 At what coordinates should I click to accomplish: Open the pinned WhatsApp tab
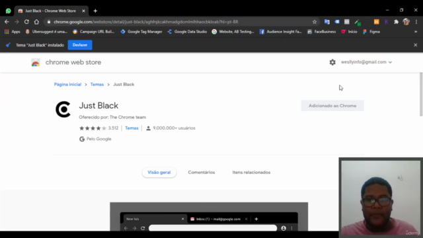[9, 11]
